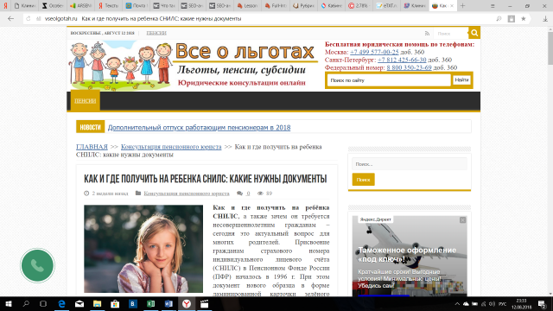Open the Word taskbar icon

tap(168, 303)
